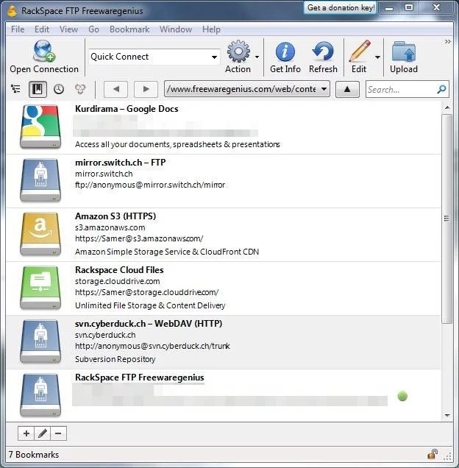The width and height of the screenshot is (459, 468).
Task: Select RackSpace FTP Freewaregenius bookmark title
Action: tap(139, 377)
